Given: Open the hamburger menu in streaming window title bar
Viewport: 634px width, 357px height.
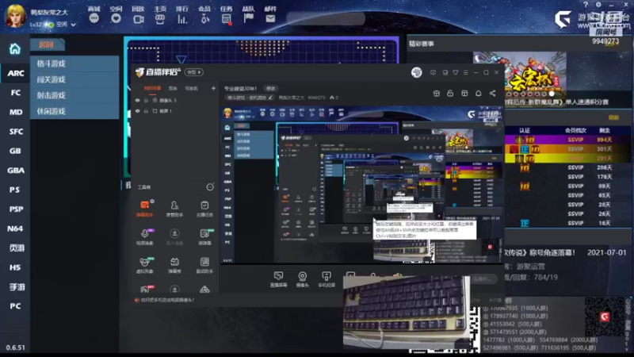Looking at the screenshot, I should click(466, 72).
